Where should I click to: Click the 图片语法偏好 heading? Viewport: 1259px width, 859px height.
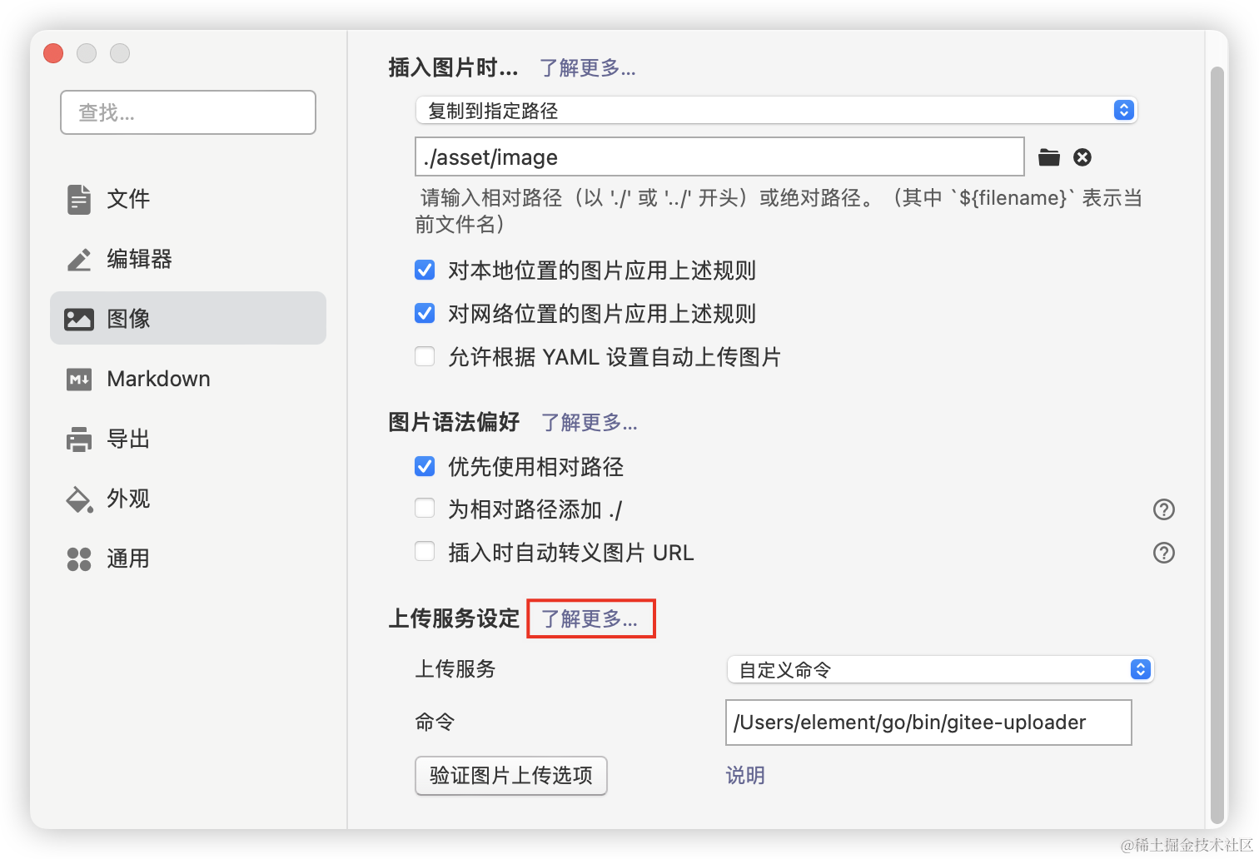(454, 422)
